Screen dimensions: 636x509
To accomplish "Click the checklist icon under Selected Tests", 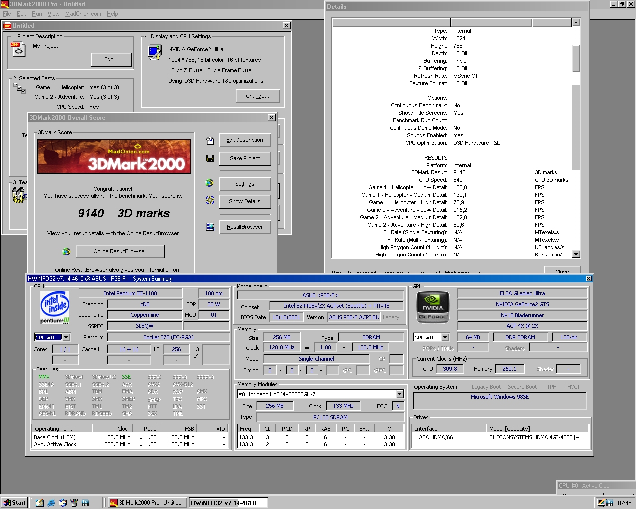I will 19,88.
